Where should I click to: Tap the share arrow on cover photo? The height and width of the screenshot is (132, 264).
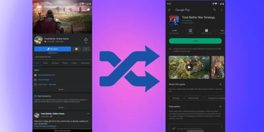pyautogui.click(x=88, y=10)
